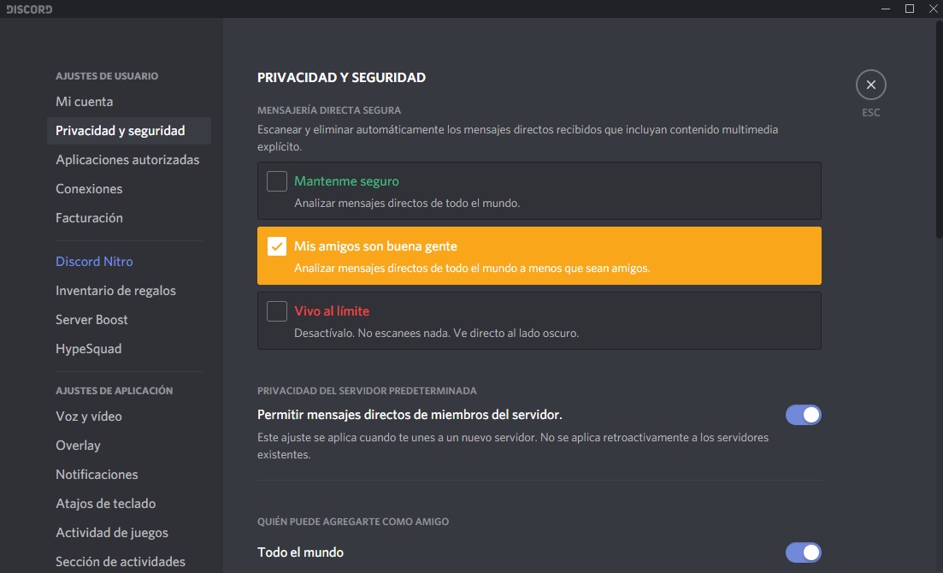Uncheck 'Mis amigos son buena gente' checkbox

(276, 246)
